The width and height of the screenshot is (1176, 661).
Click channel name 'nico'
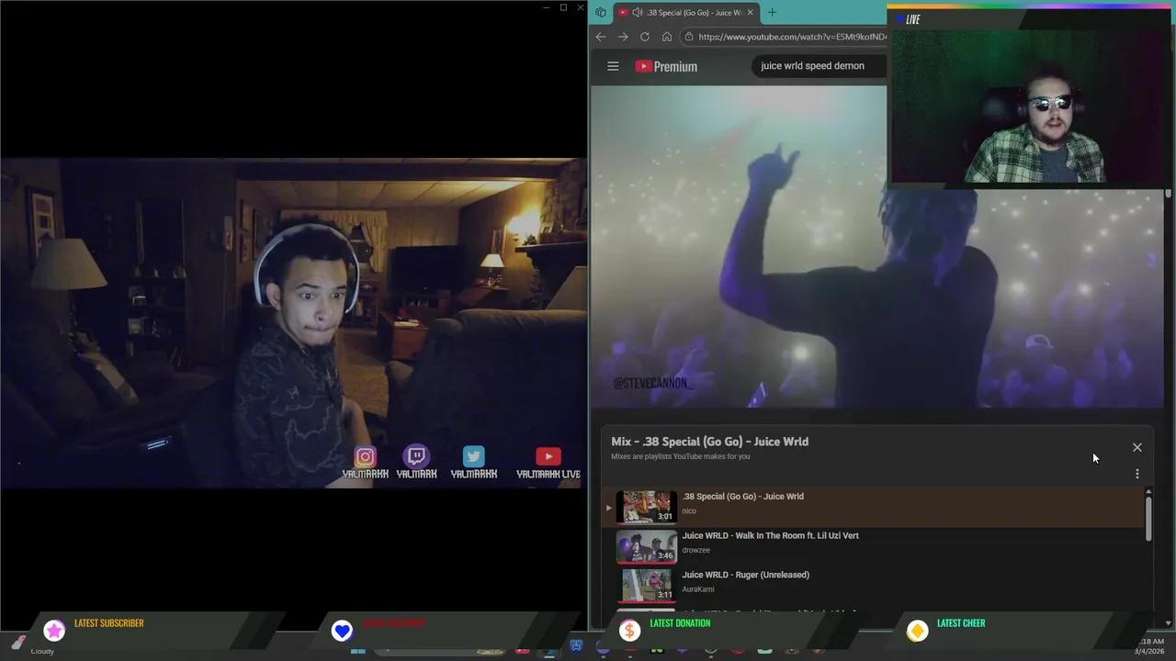coord(689,511)
